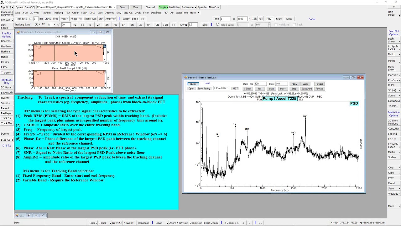
Task: Click the Bode button
Action: point(135,19)
